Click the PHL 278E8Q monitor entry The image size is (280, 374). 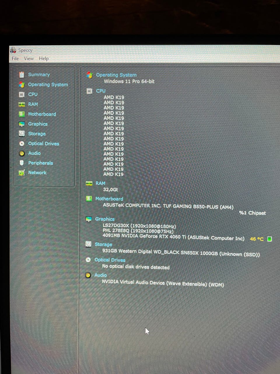coord(138,231)
